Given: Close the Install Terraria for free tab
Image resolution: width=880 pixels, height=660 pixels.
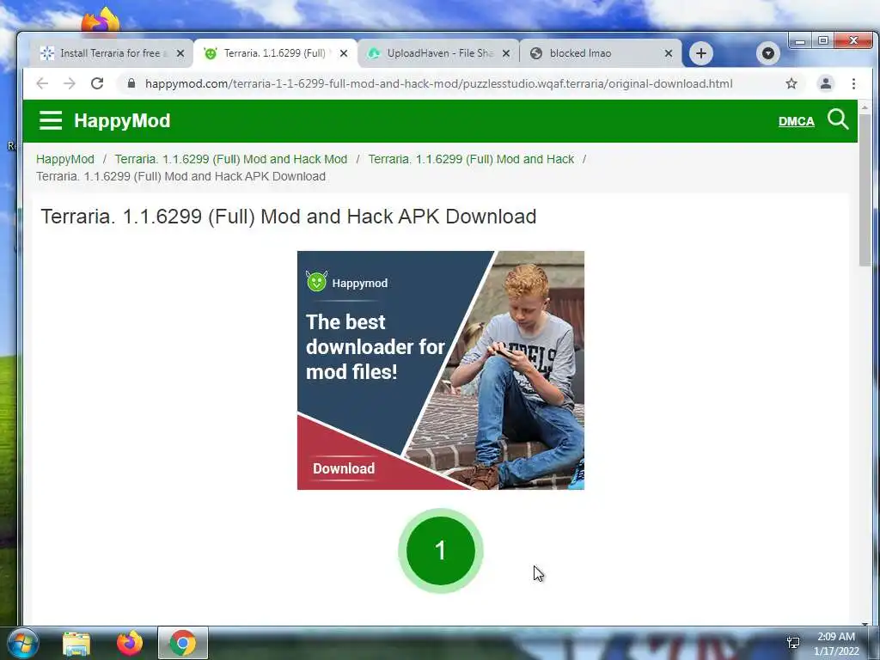Looking at the screenshot, I should tap(180, 53).
